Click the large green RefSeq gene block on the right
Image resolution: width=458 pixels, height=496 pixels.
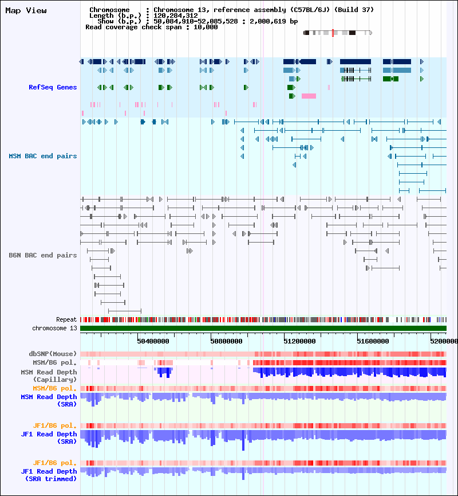click(x=390, y=79)
